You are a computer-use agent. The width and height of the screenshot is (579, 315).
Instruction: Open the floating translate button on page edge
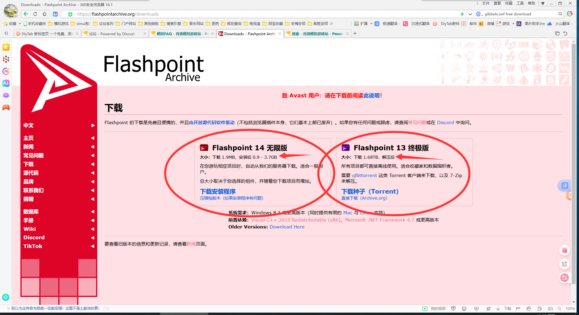click(x=564, y=185)
